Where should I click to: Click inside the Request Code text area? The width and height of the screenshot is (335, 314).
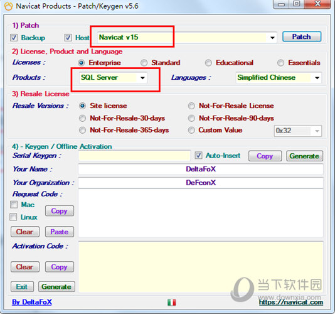[201, 213]
